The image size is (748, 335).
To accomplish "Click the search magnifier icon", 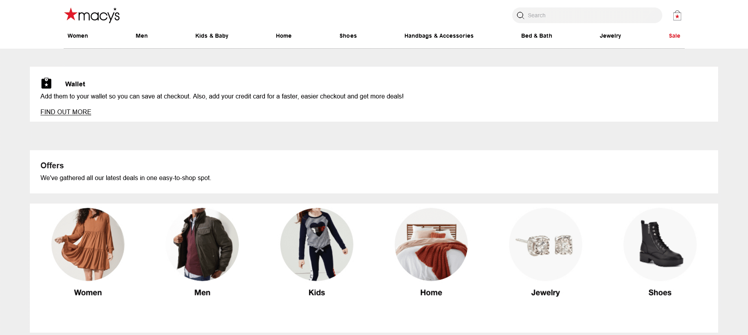I will (520, 15).
